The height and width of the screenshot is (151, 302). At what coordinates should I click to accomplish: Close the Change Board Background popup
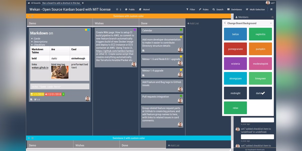tap(271, 23)
